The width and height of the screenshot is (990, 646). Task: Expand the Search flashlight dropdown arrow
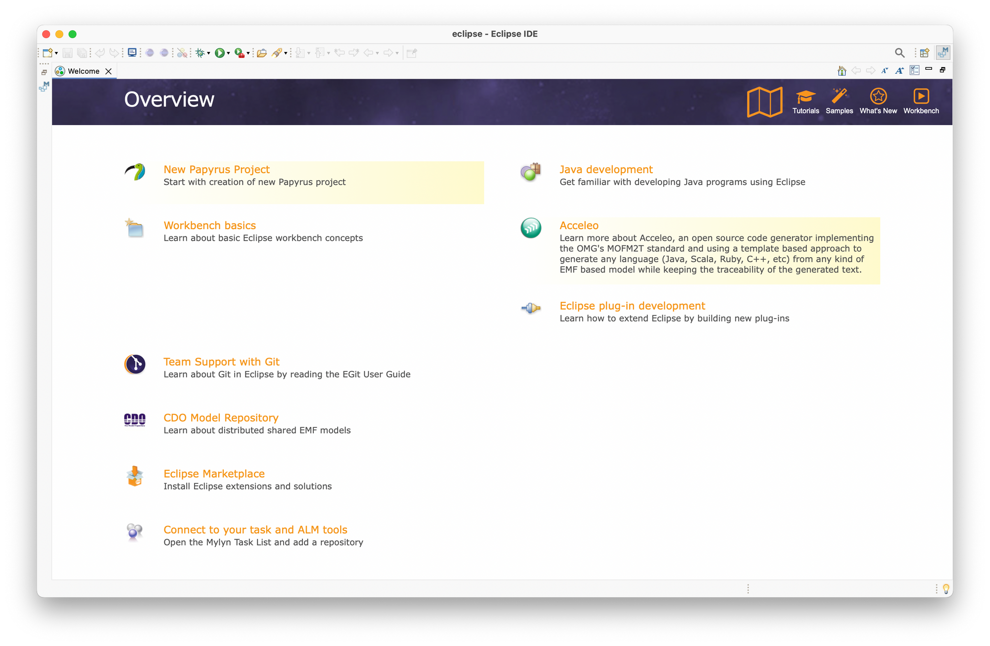coord(286,53)
